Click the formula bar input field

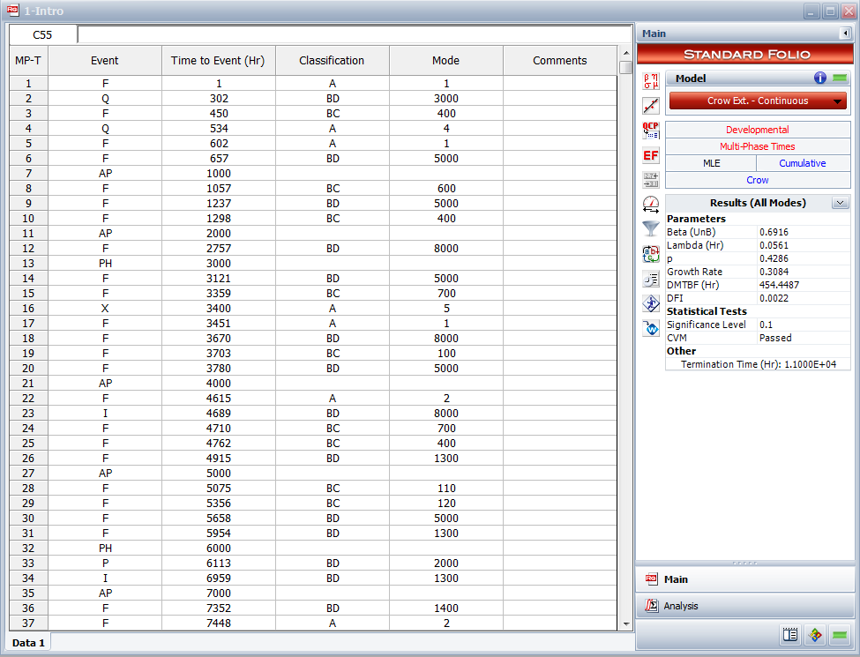[x=355, y=35]
